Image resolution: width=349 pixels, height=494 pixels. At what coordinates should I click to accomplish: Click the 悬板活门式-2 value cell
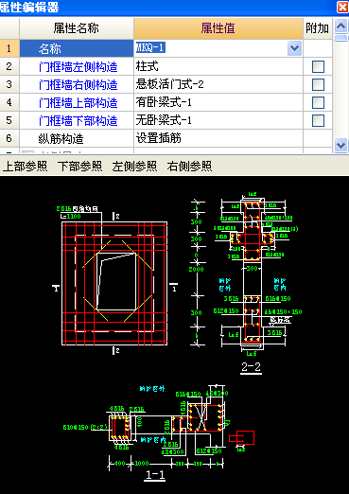(x=218, y=84)
